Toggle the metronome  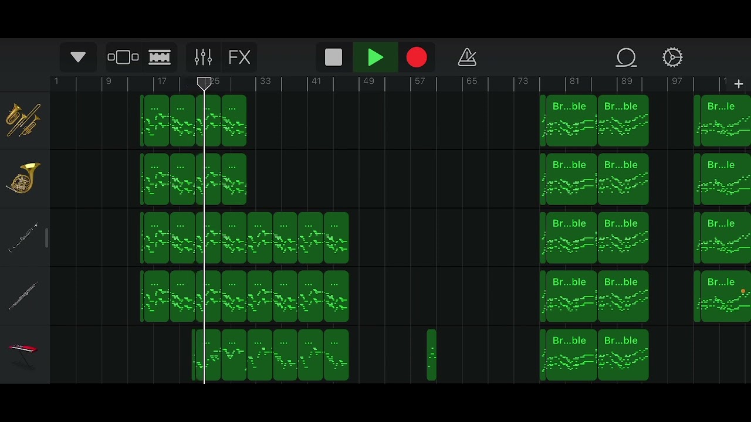(x=467, y=57)
